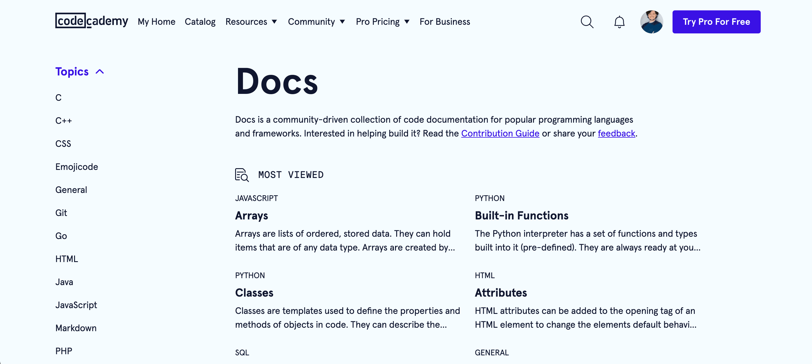Share feedback via the feedback link

point(616,133)
